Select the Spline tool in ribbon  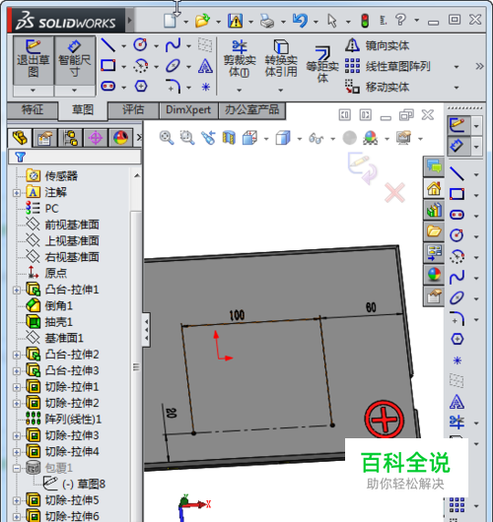click(x=173, y=45)
